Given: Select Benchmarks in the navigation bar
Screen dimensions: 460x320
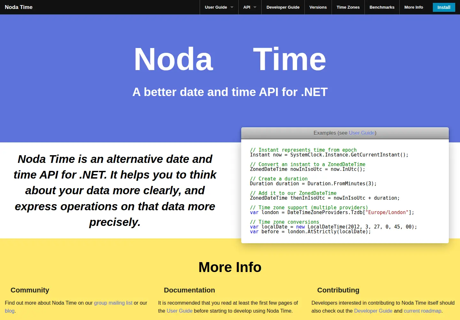Looking at the screenshot, I should 382,7.
